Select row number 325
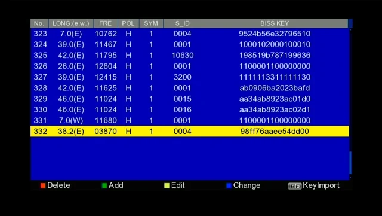 coord(190,55)
